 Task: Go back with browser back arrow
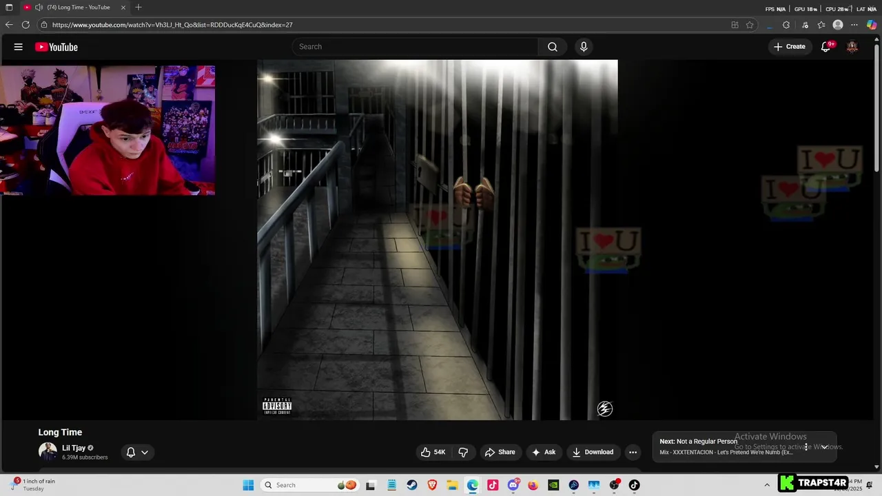(9, 25)
